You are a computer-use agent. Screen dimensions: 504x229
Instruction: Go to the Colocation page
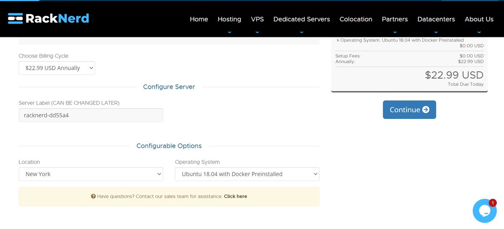(356, 19)
